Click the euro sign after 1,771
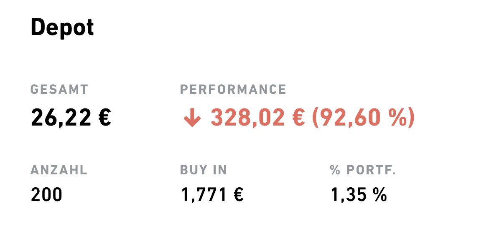The height and width of the screenshot is (229, 489). 238,195
